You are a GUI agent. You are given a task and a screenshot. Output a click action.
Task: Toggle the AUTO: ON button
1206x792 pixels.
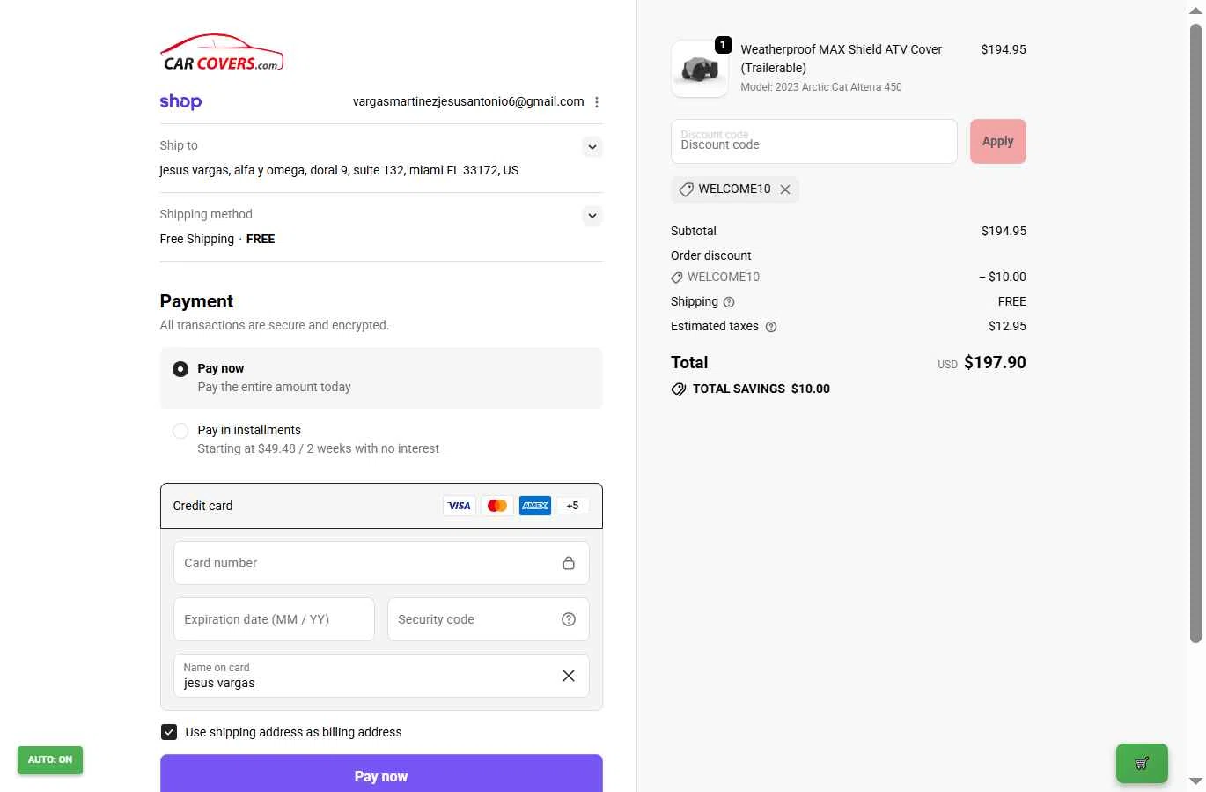tap(50, 759)
